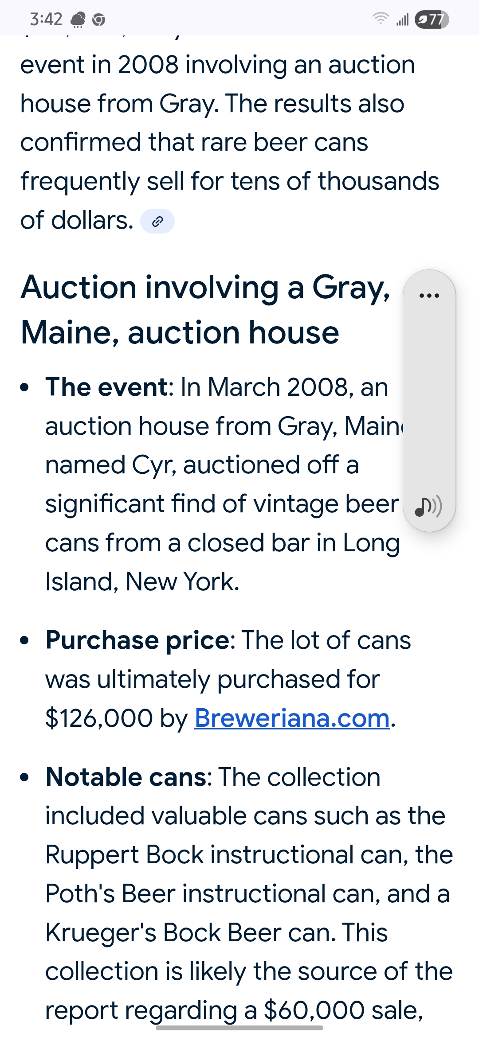479x1037 pixels.
Task: Open the three-dots menu on floating pill
Action: [429, 295]
